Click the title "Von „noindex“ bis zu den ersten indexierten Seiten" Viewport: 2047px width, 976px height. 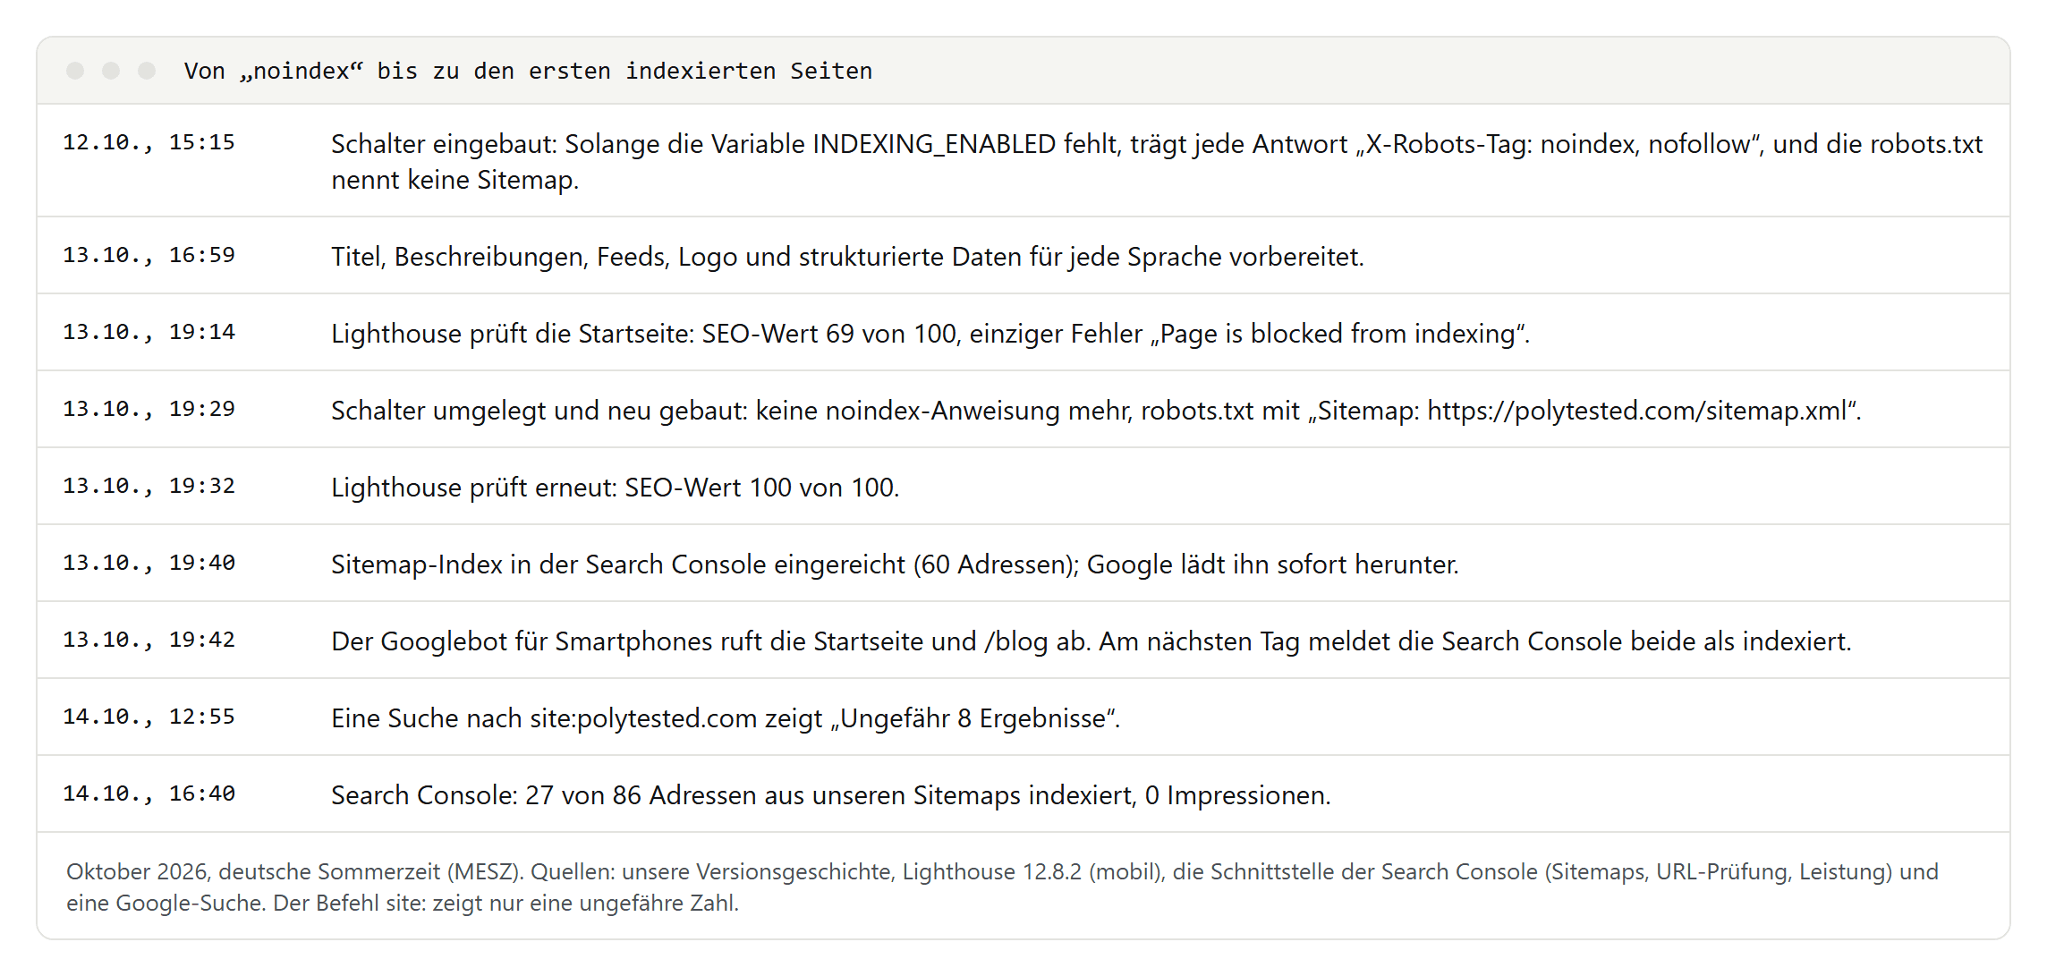[x=528, y=71]
